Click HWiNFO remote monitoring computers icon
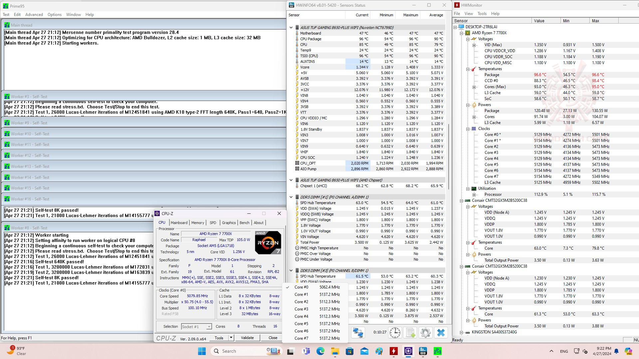Image resolution: width=639 pixels, height=359 pixels. pos(358,333)
